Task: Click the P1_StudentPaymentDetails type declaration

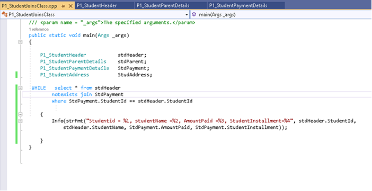Action: [75, 68]
